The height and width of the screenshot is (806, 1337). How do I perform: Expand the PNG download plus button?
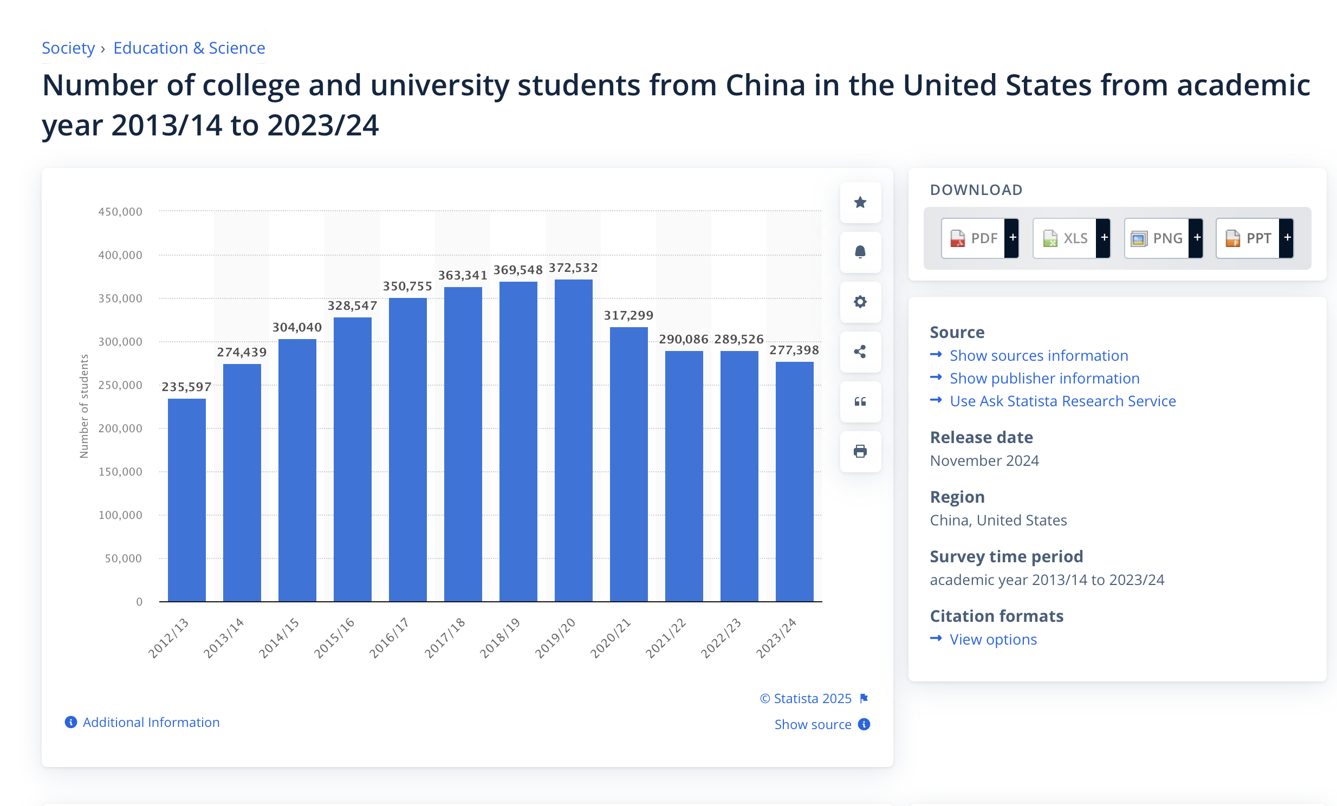(x=1197, y=238)
